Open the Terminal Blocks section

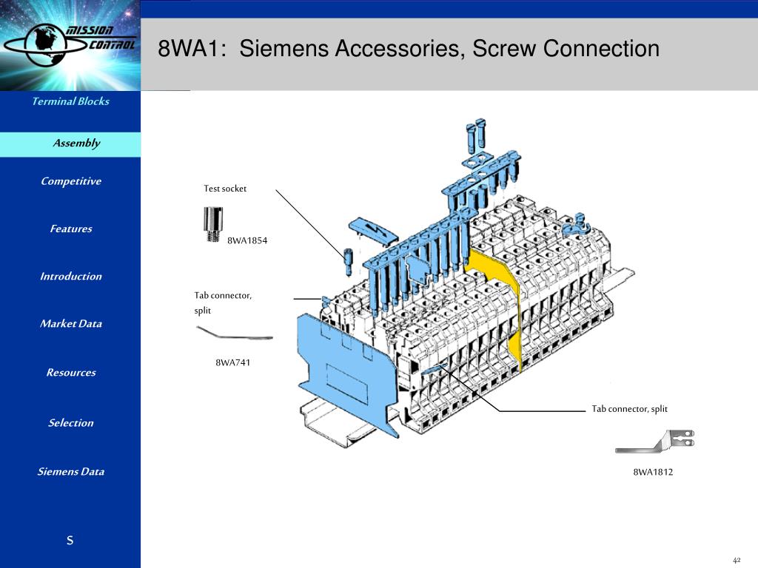click(70, 101)
